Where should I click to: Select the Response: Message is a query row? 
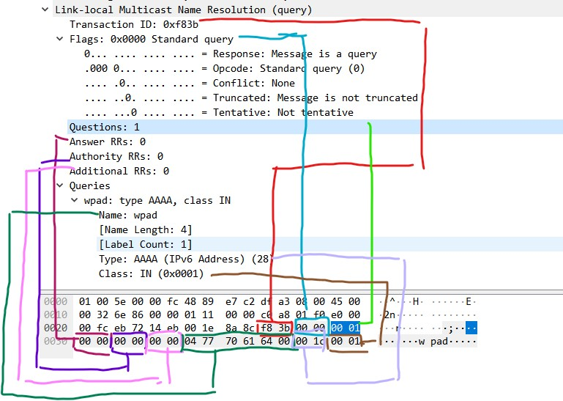click(x=231, y=54)
